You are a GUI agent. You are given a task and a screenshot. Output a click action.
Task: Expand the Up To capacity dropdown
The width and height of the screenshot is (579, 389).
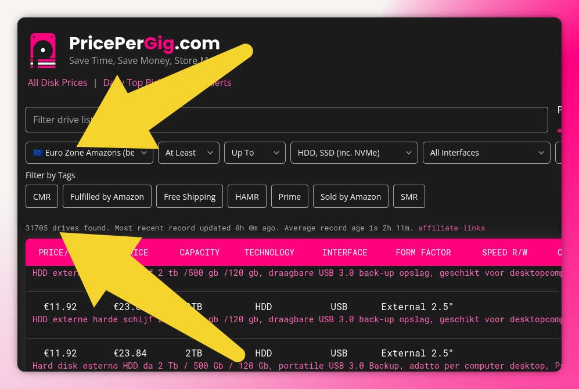coord(254,153)
